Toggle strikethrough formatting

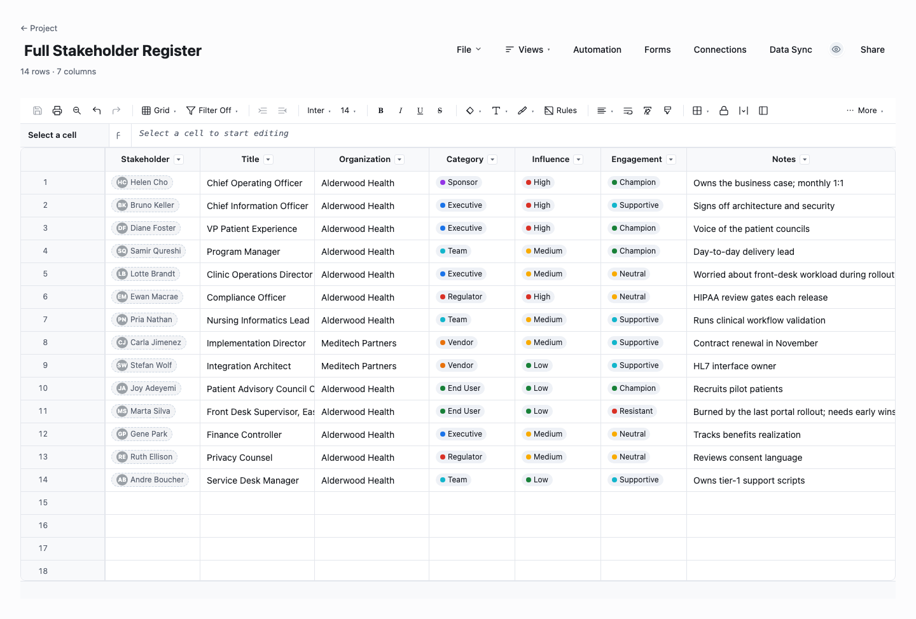pyautogui.click(x=440, y=111)
